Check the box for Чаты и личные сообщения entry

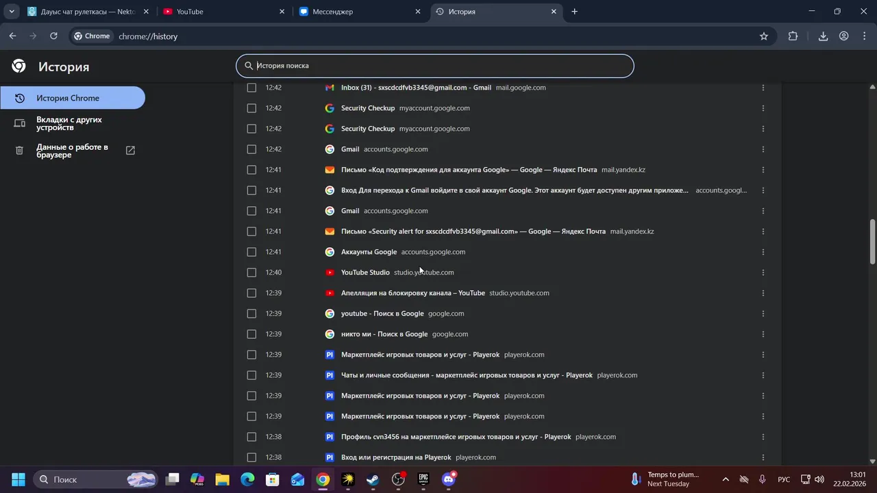click(x=251, y=375)
